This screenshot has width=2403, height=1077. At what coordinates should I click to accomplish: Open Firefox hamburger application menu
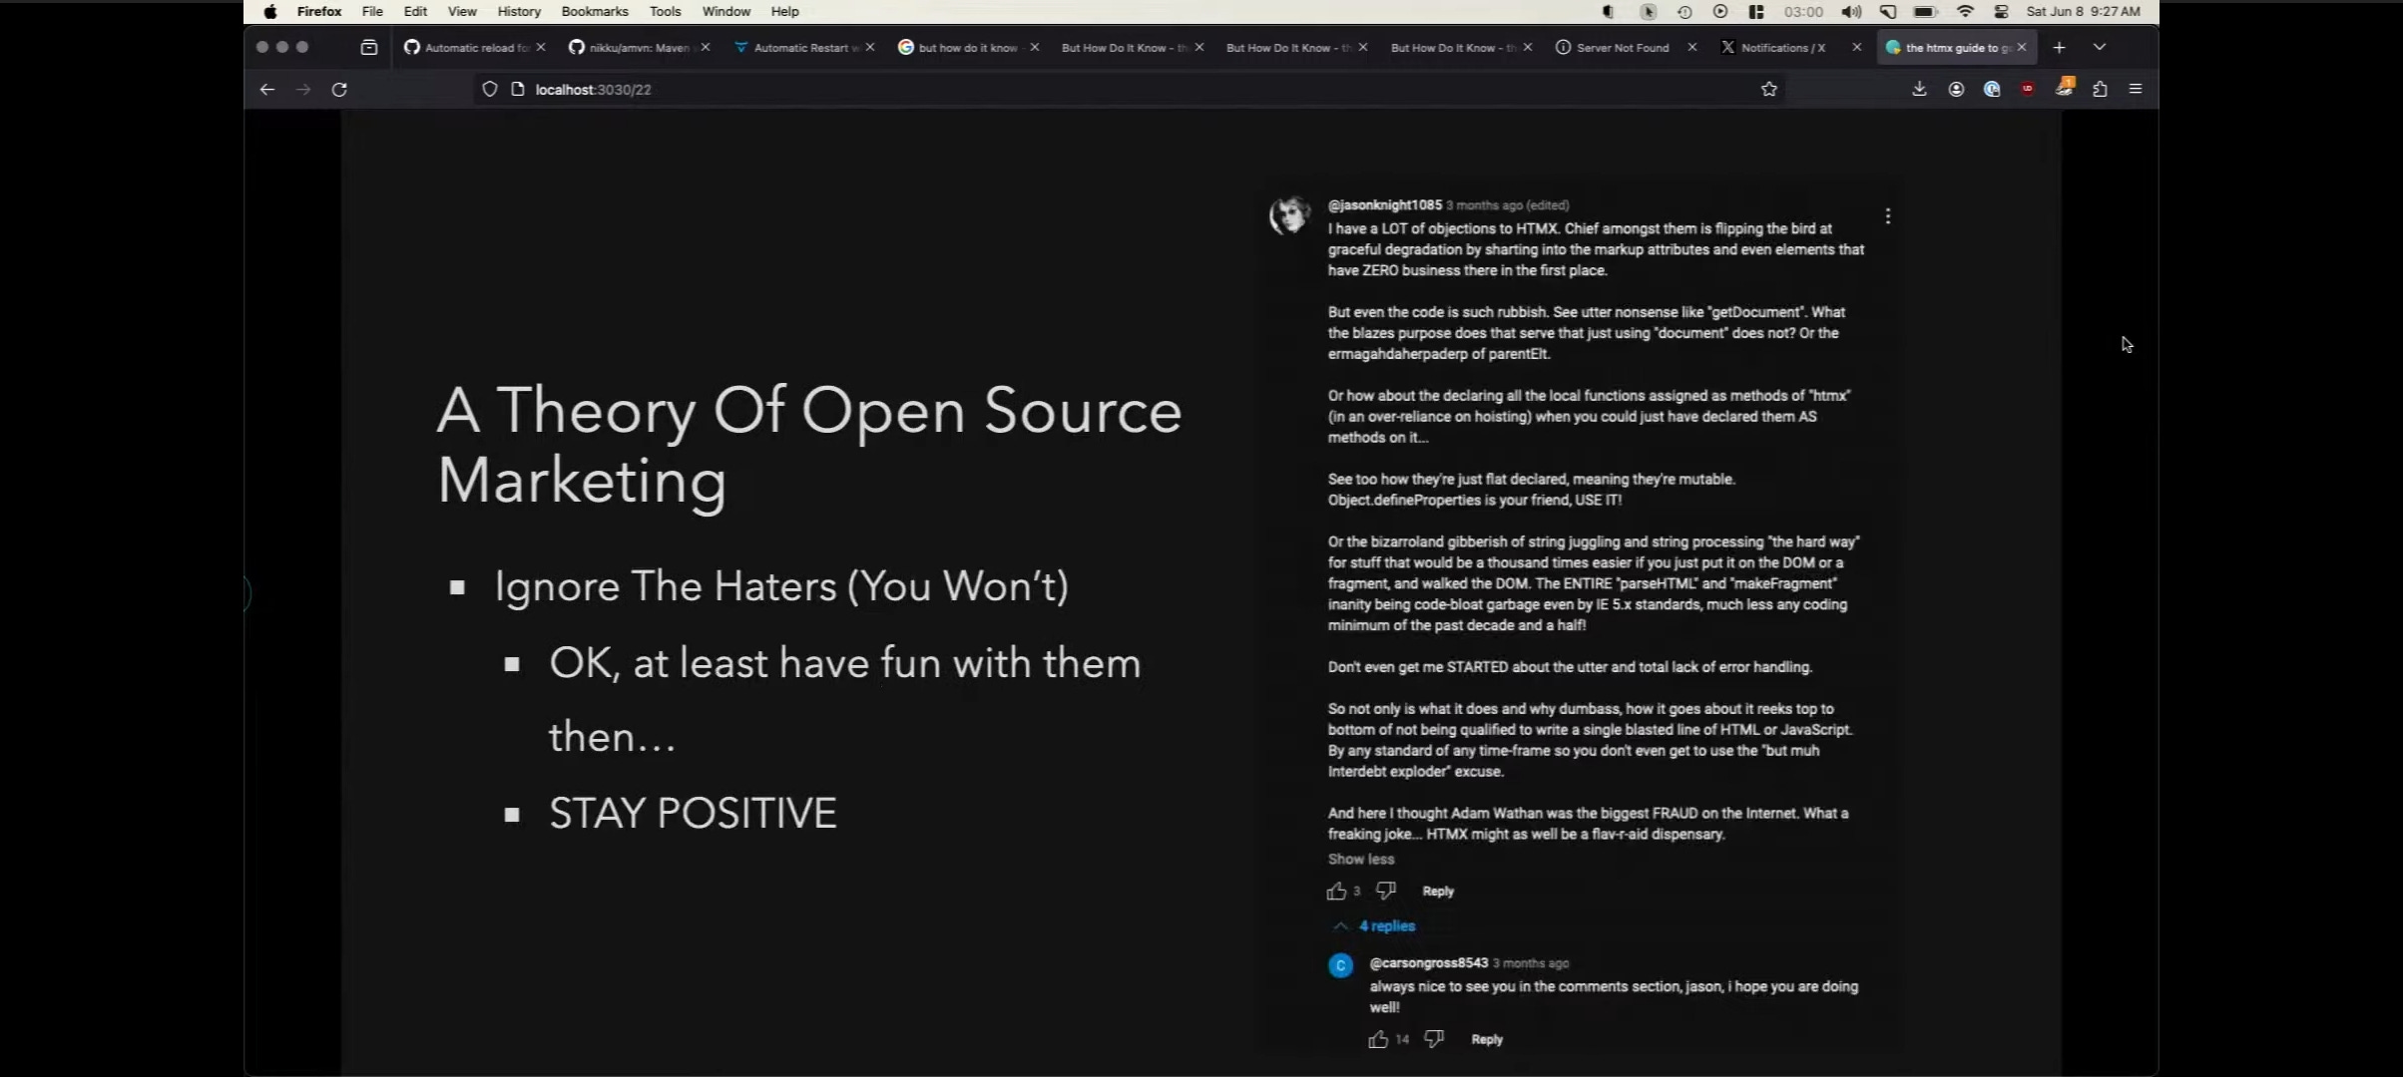[x=2136, y=90]
